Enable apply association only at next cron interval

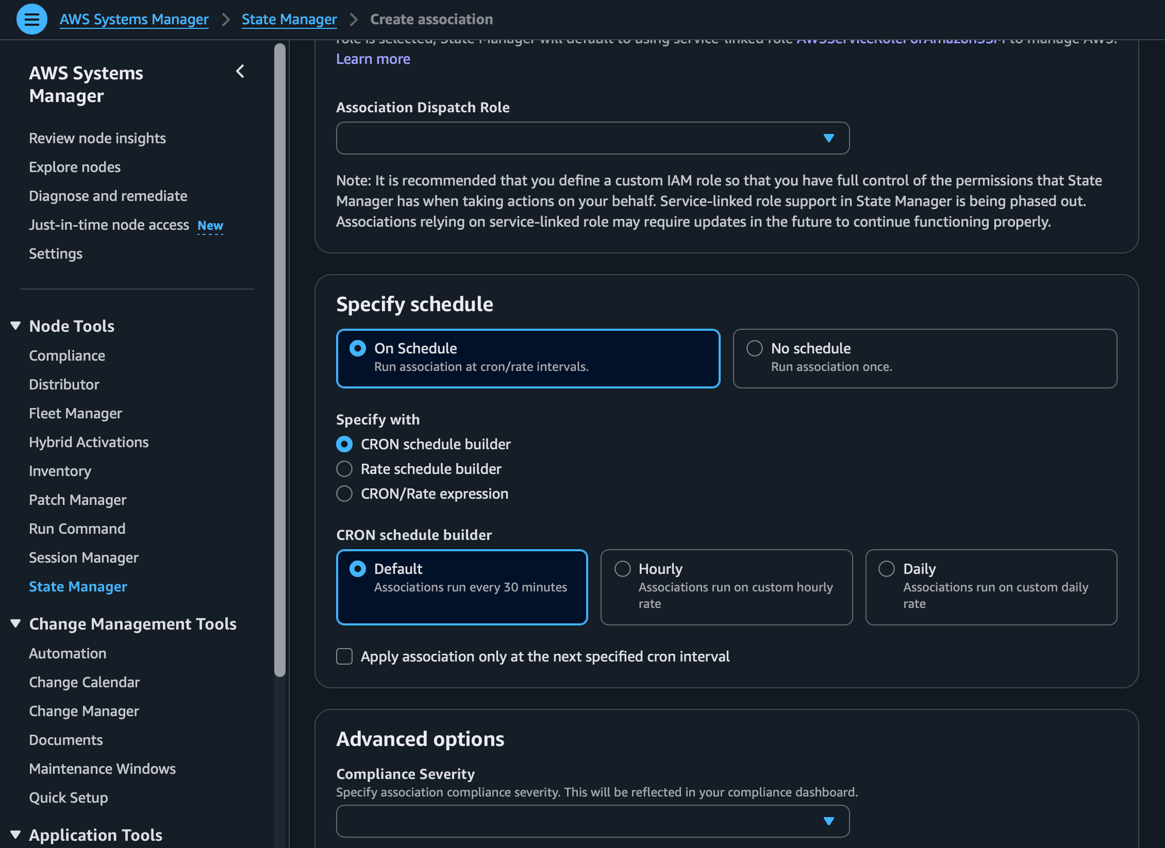tap(344, 656)
